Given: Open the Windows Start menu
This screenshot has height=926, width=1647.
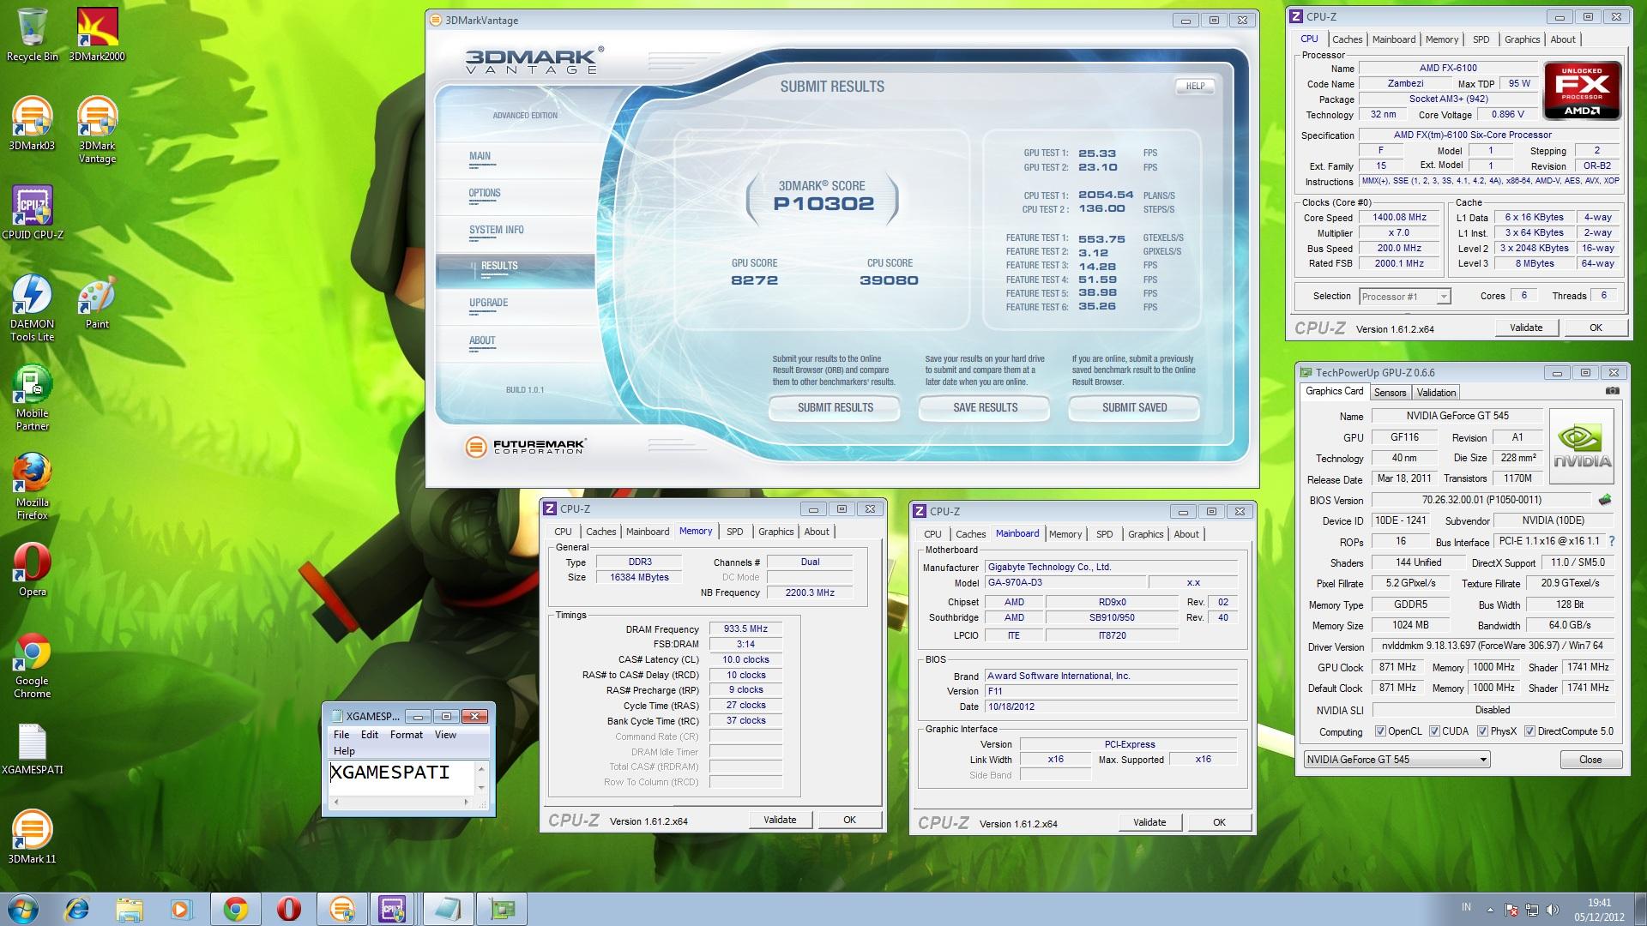Looking at the screenshot, I should point(22,909).
